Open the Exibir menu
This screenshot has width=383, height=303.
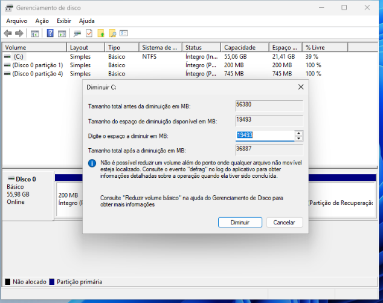64,21
